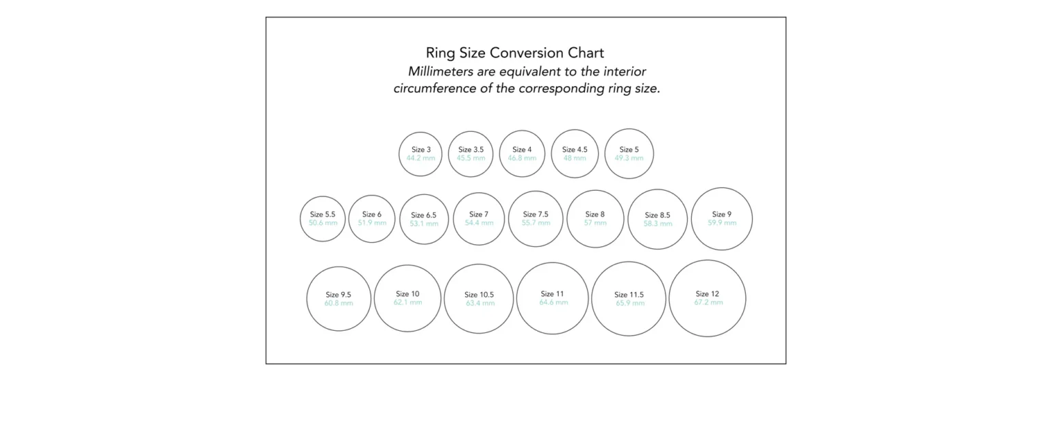This screenshot has height=428, width=1052.
Task: Click the Size 4 ring circle
Action: (x=522, y=154)
